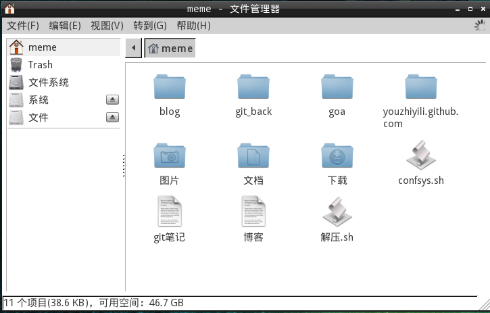Click the 文件 volume drive icon
The width and height of the screenshot is (490, 313).
pos(16,117)
